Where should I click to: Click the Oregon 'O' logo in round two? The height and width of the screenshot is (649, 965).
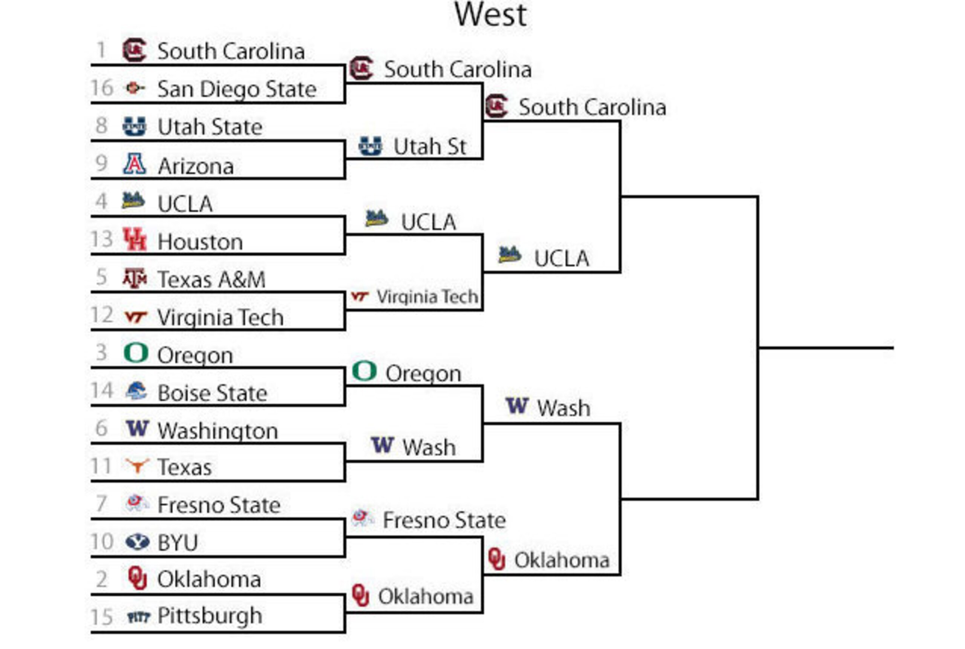364,371
